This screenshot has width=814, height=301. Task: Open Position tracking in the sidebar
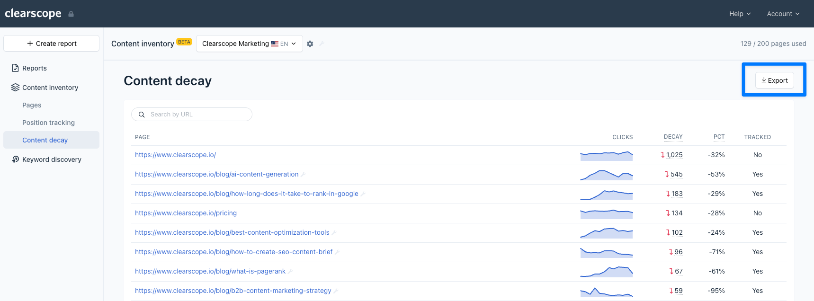[x=48, y=123]
